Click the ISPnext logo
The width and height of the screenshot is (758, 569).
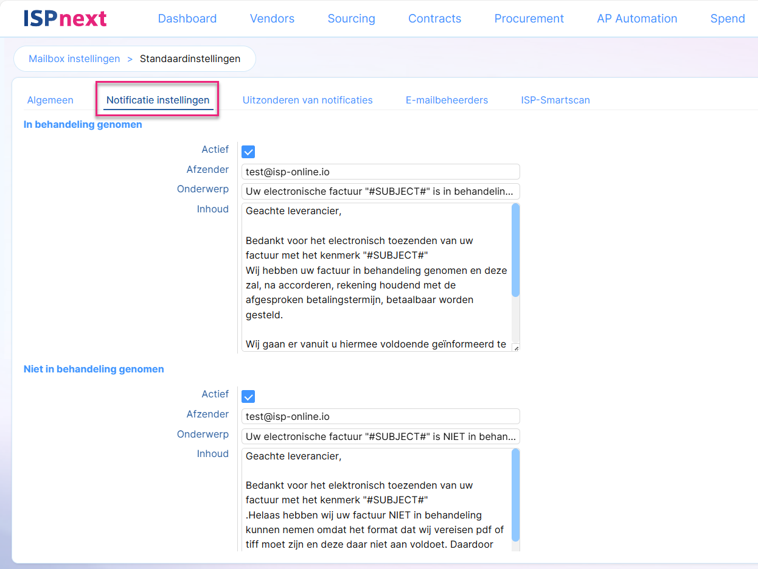click(x=65, y=19)
